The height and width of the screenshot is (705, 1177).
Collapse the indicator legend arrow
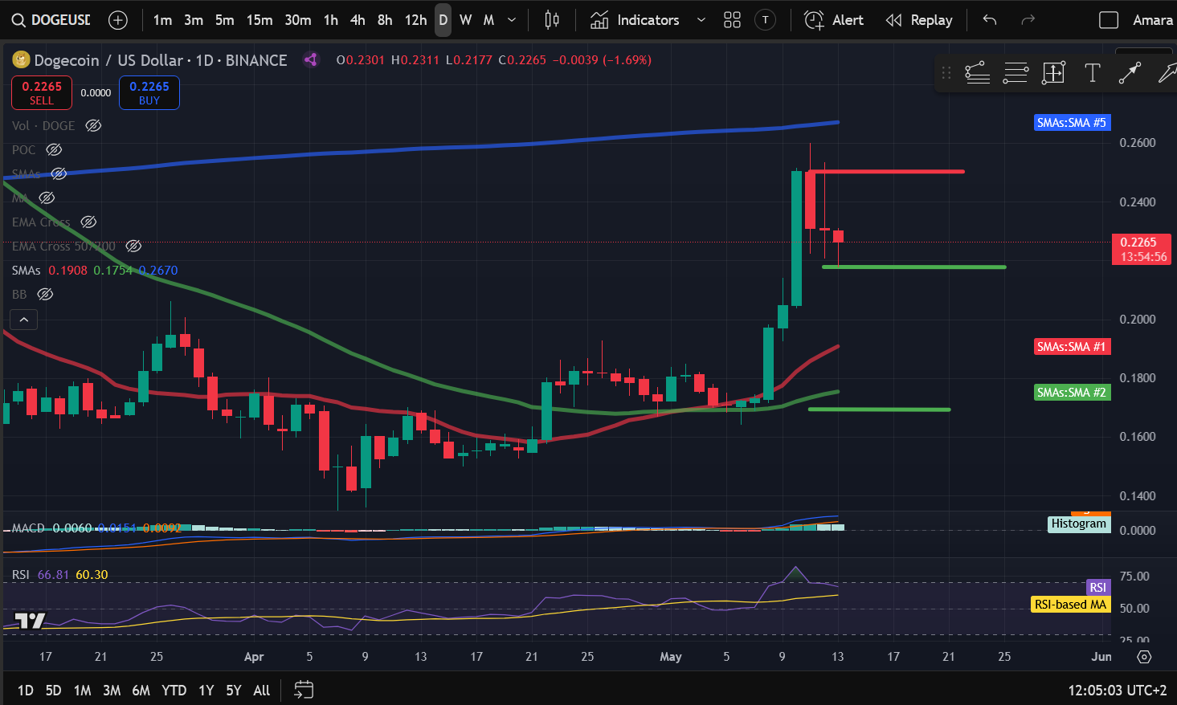(24, 320)
